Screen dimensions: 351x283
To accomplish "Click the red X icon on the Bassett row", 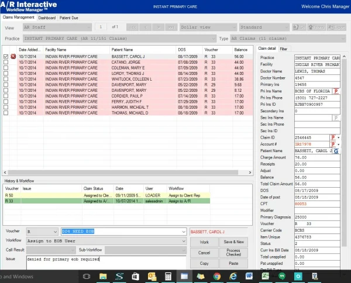I will (13, 56).
